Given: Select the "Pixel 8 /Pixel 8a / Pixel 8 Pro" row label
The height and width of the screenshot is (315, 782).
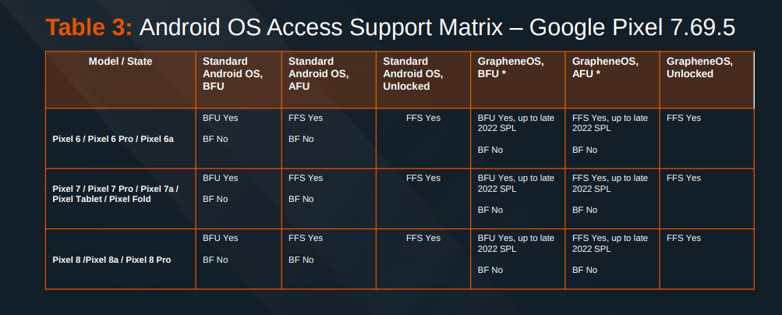Looking at the screenshot, I should 111,260.
